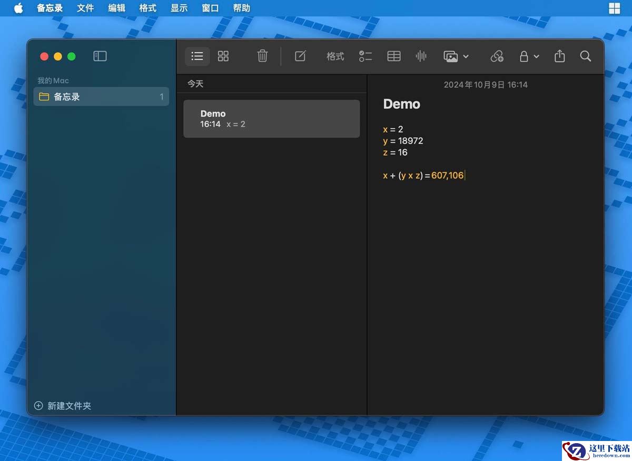632x461 pixels.
Task: Insert a table
Action: pos(394,56)
